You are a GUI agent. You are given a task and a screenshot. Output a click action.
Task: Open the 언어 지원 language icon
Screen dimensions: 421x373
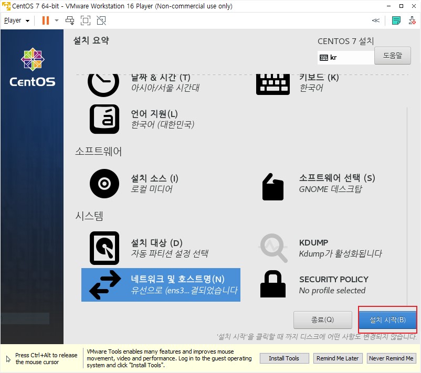point(104,119)
